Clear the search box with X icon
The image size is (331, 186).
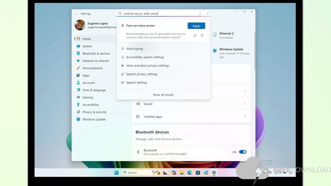pos(208,14)
